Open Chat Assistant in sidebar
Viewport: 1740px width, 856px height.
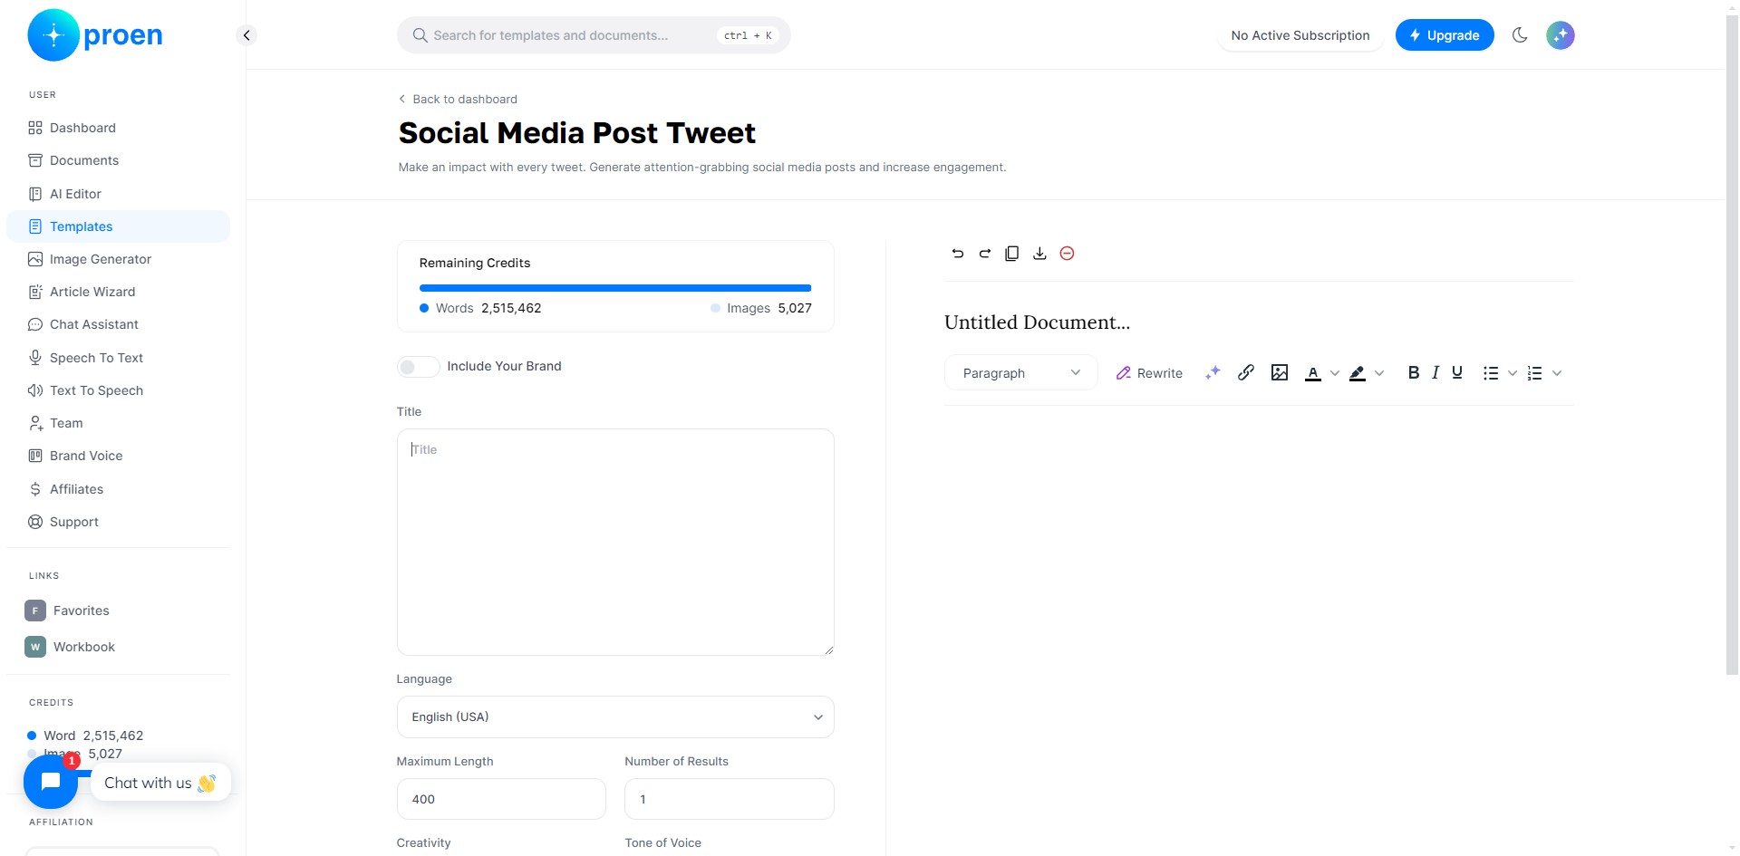pos(119,324)
